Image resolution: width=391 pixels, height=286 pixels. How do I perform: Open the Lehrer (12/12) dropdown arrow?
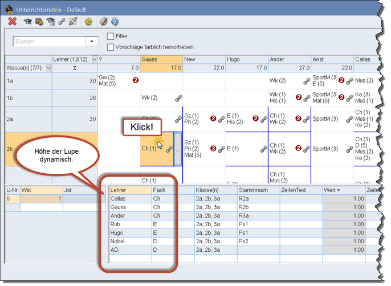[x=94, y=59]
